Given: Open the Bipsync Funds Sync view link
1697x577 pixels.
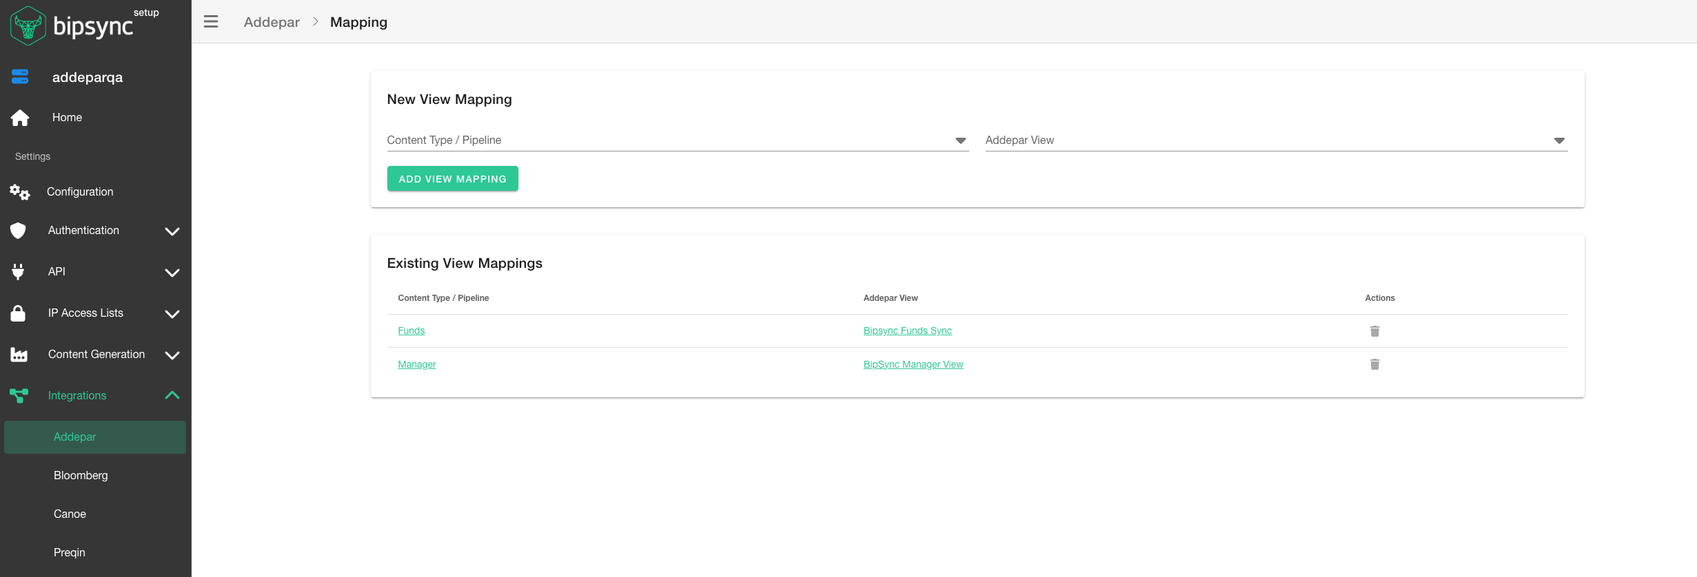Looking at the screenshot, I should point(907,331).
